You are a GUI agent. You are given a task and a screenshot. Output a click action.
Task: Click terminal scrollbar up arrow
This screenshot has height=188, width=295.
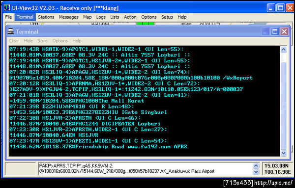284,50
